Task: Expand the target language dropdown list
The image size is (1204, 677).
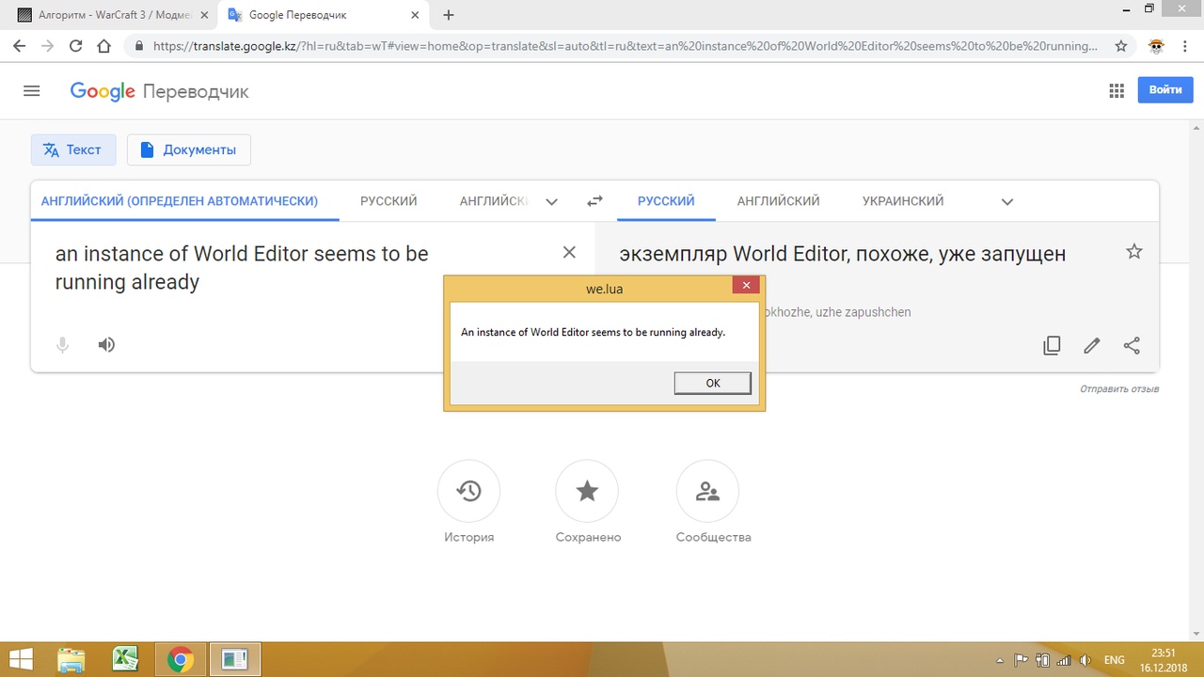Action: 1007,201
